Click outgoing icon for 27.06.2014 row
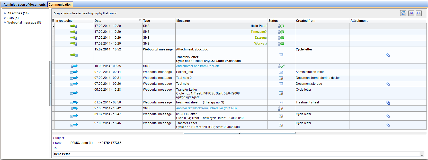Image resolution: width=428 pixels, height=160 pixels. [x=74, y=125]
